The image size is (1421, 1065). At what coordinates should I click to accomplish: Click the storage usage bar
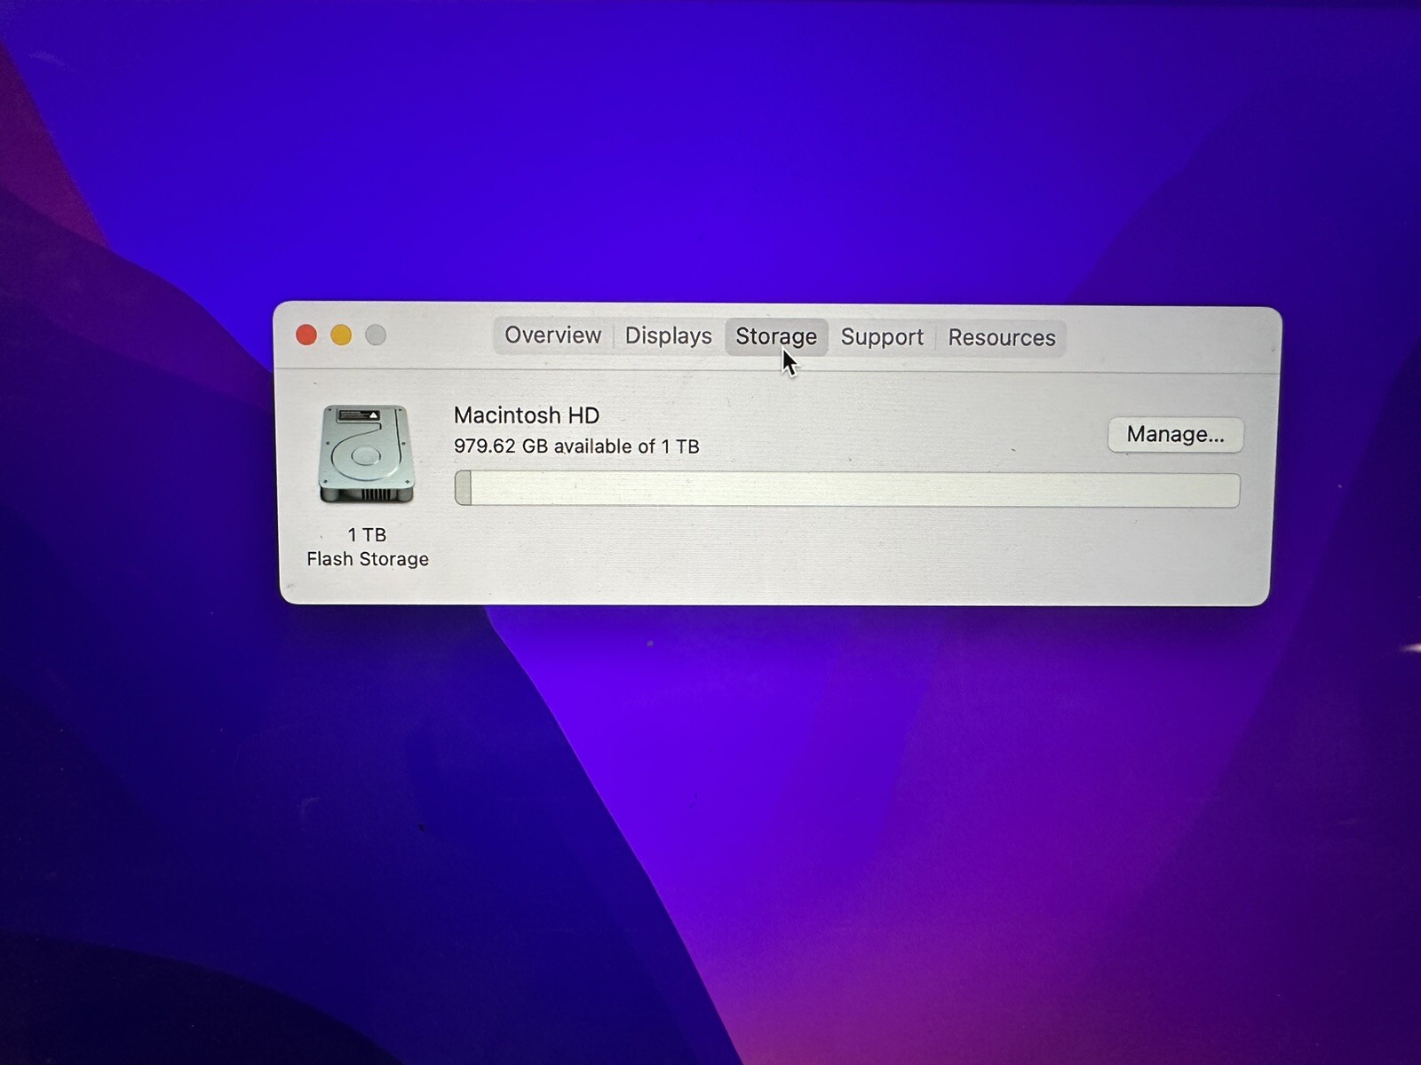coord(847,489)
